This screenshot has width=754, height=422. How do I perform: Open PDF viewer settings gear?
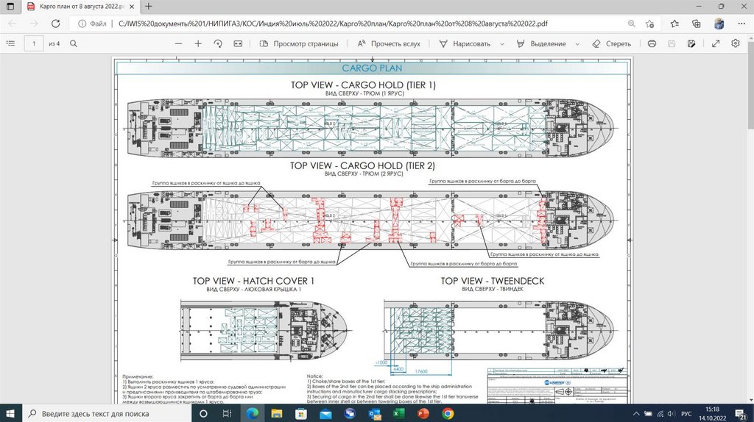point(735,43)
